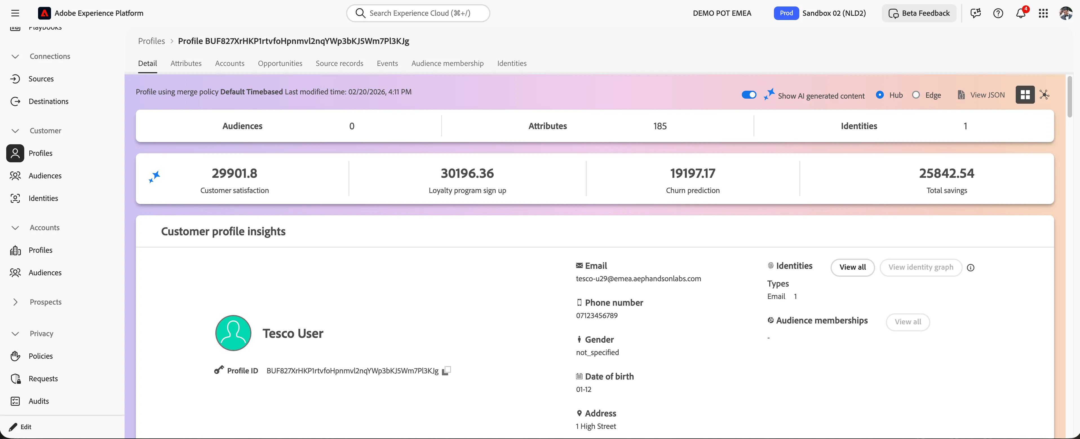Open the hamburger navigation menu

15,13
